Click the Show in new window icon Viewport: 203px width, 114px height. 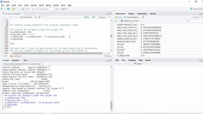tap(11, 17)
